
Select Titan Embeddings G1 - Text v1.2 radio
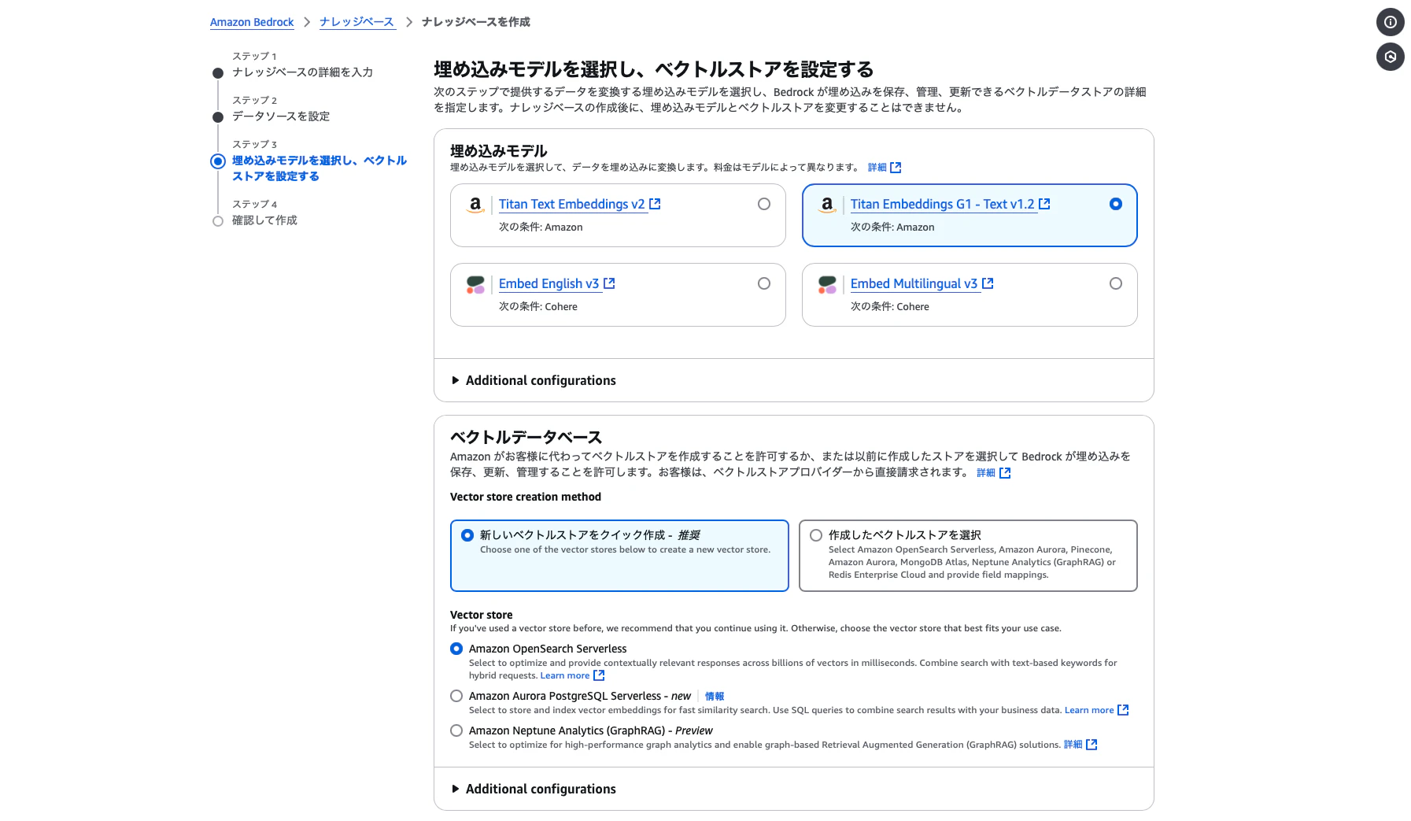pos(1116,204)
